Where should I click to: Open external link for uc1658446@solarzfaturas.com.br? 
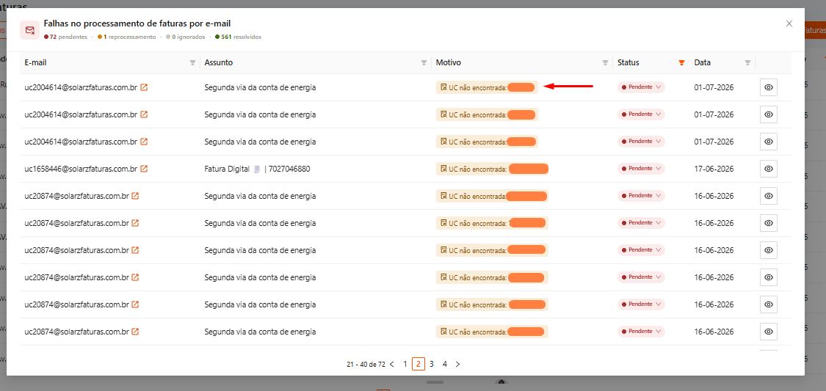pyautogui.click(x=144, y=169)
